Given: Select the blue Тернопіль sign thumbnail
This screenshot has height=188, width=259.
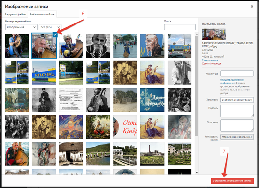Looking at the screenshot, I should (44, 73).
